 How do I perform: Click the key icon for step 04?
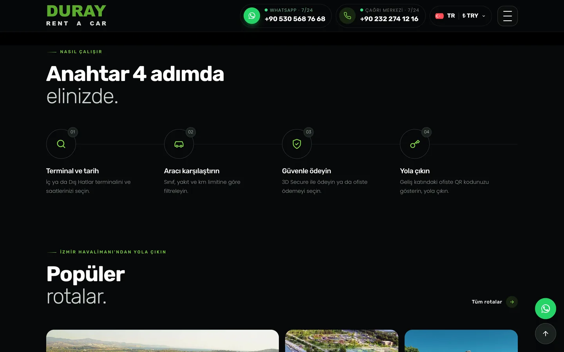[415, 144]
